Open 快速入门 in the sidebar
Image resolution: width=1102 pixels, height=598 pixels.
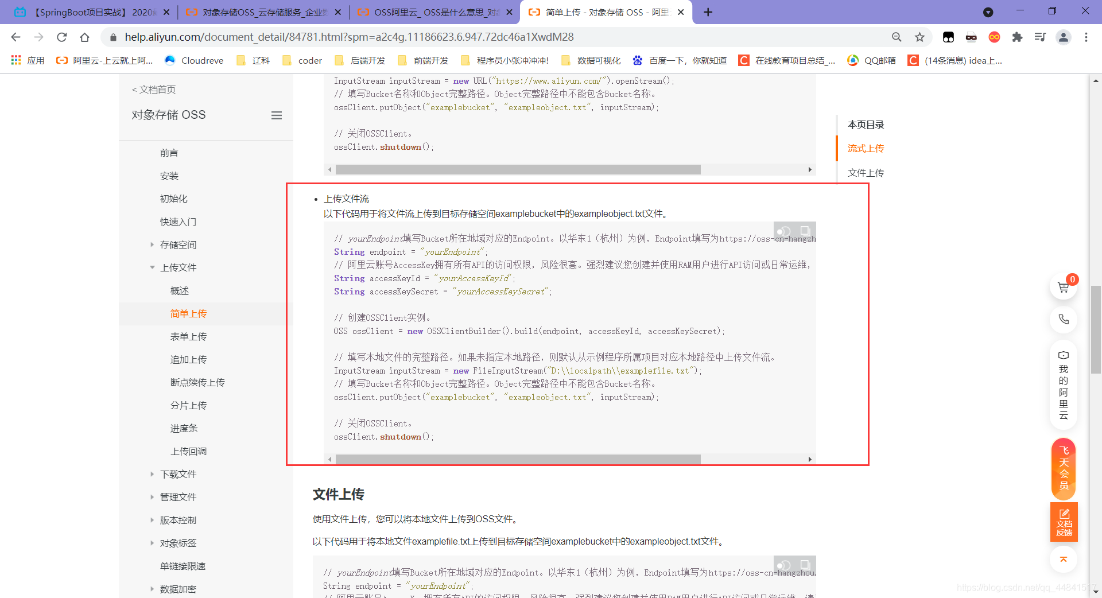click(178, 222)
